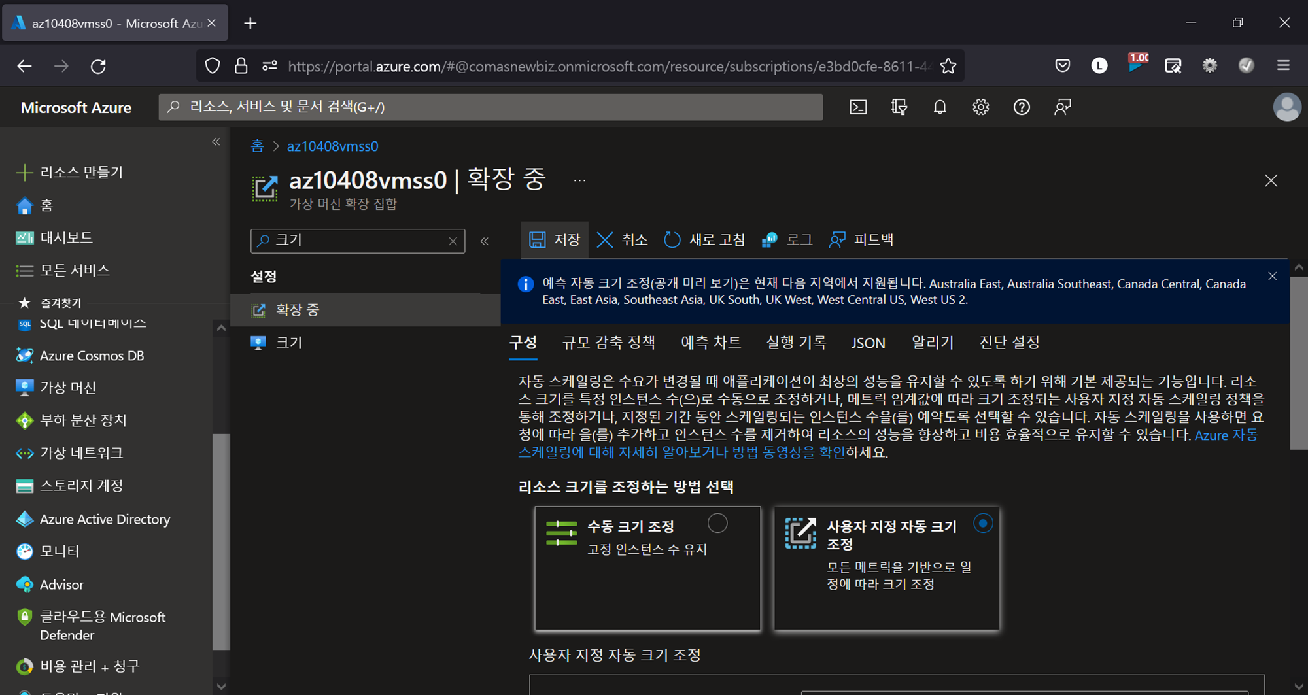The width and height of the screenshot is (1308, 695).
Task: Close the scaling blade with X
Action: click(x=1271, y=180)
